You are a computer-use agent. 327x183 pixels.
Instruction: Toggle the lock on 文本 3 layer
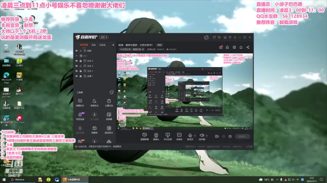(81, 61)
